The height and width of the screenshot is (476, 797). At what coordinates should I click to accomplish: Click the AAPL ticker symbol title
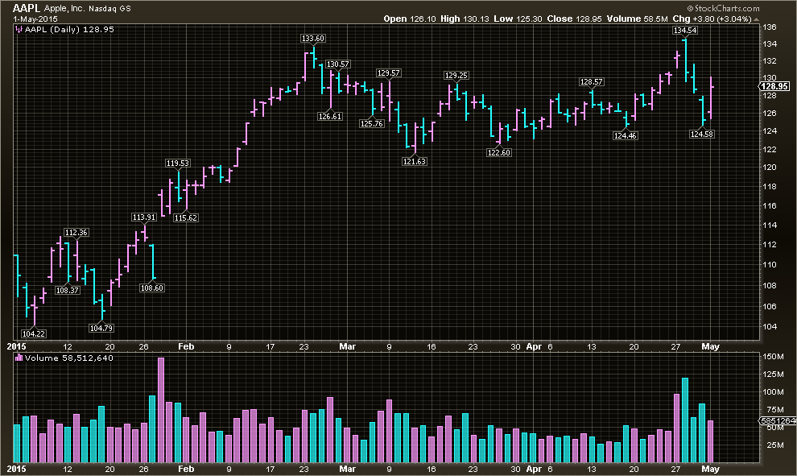(x=27, y=7)
